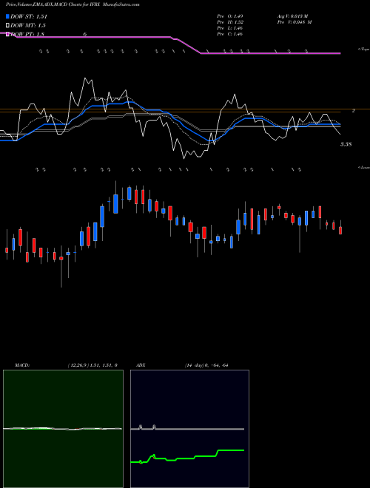Click the ADX '(14 day) 0, +64, -64' parameters

(x=206, y=365)
